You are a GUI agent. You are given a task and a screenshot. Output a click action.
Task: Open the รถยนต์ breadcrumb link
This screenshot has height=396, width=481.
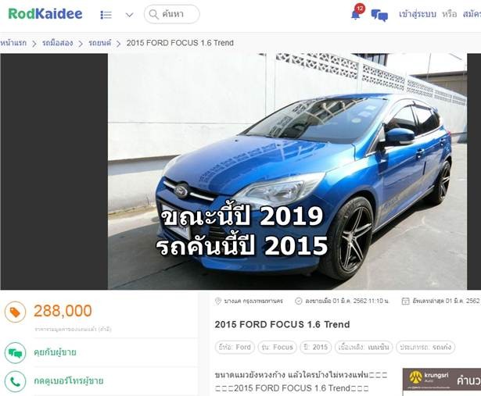point(99,43)
